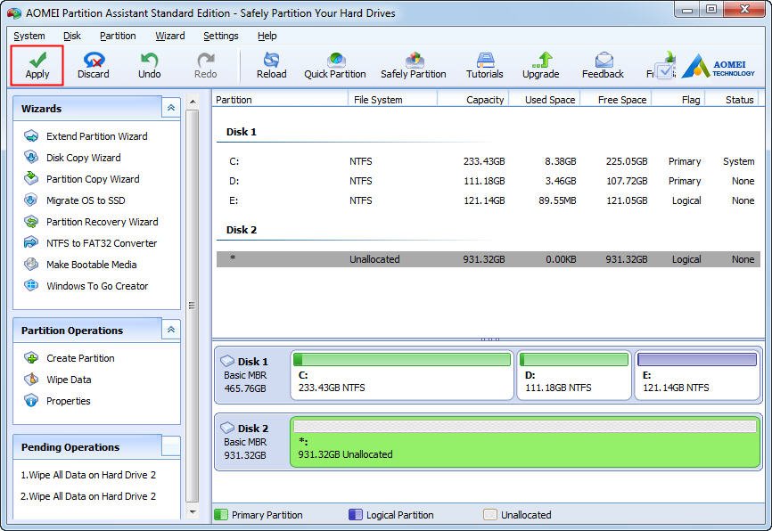Open the Help menu
This screenshot has width=772, height=531.
(x=267, y=36)
